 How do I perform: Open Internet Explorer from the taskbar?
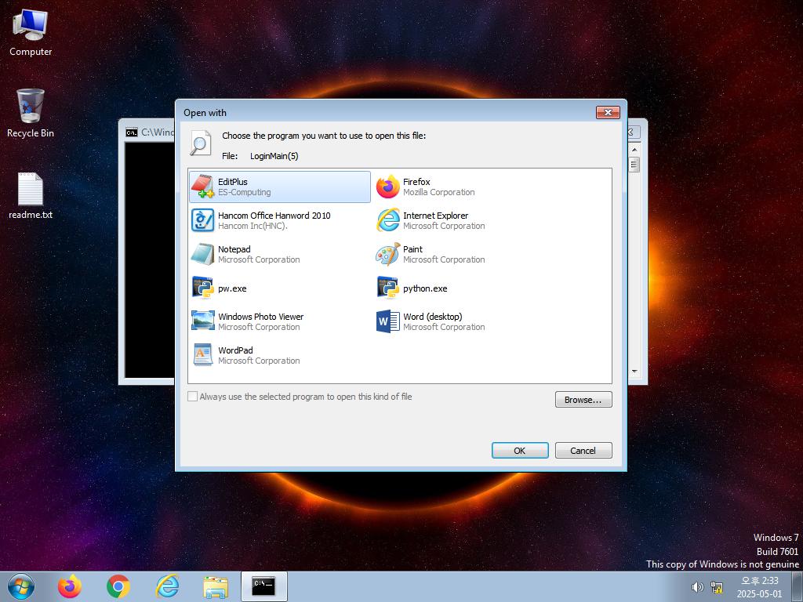tap(167, 586)
